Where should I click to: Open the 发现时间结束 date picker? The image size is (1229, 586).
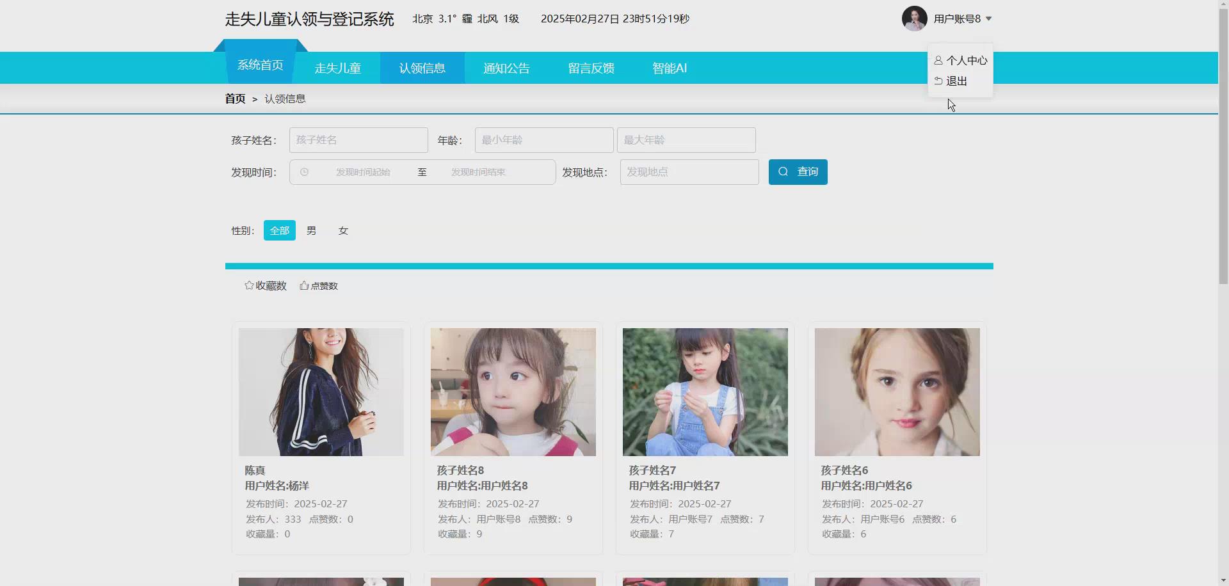(478, 171)
